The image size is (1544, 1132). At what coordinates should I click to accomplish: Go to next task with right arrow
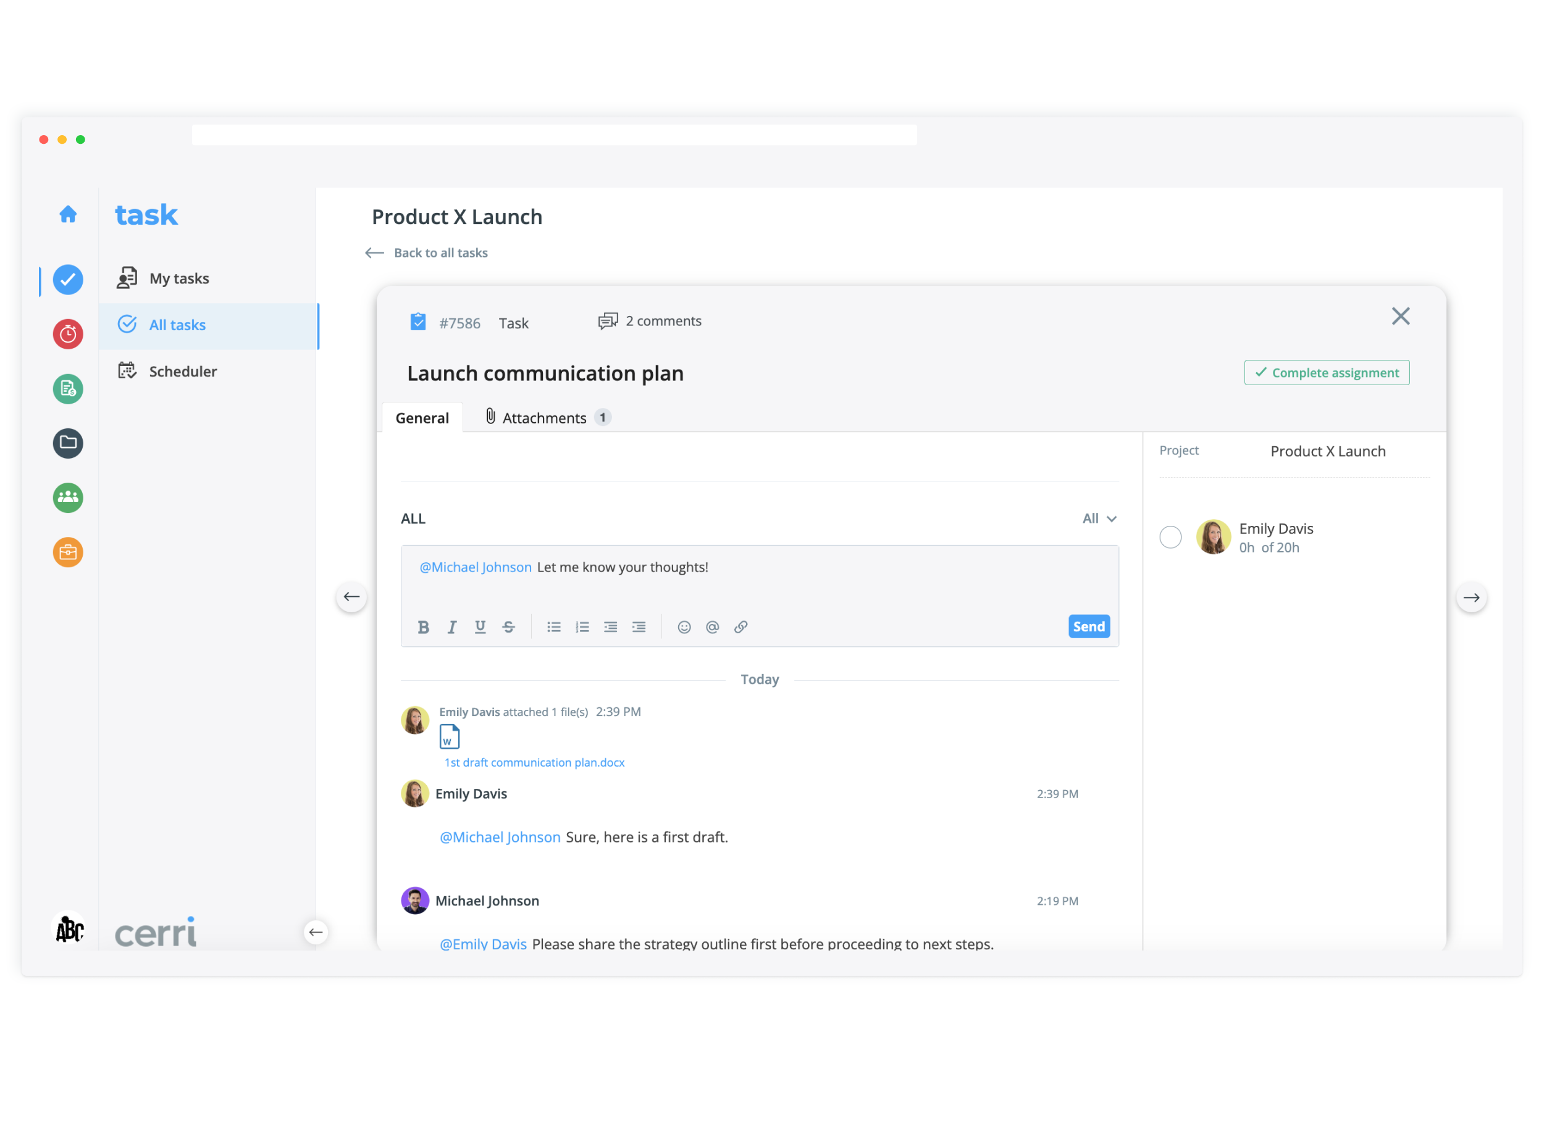(x=1471, y=597)
